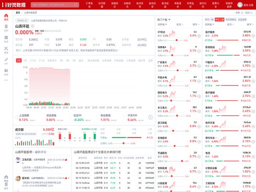
Task: Add IT服务II sector with plus icon
Action: click(x=253, y=66)
